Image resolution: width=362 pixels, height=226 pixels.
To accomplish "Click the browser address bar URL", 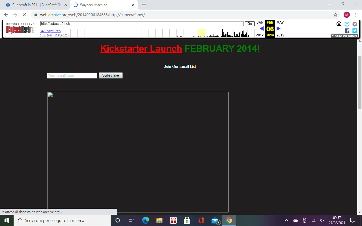I will coord(92,15).
